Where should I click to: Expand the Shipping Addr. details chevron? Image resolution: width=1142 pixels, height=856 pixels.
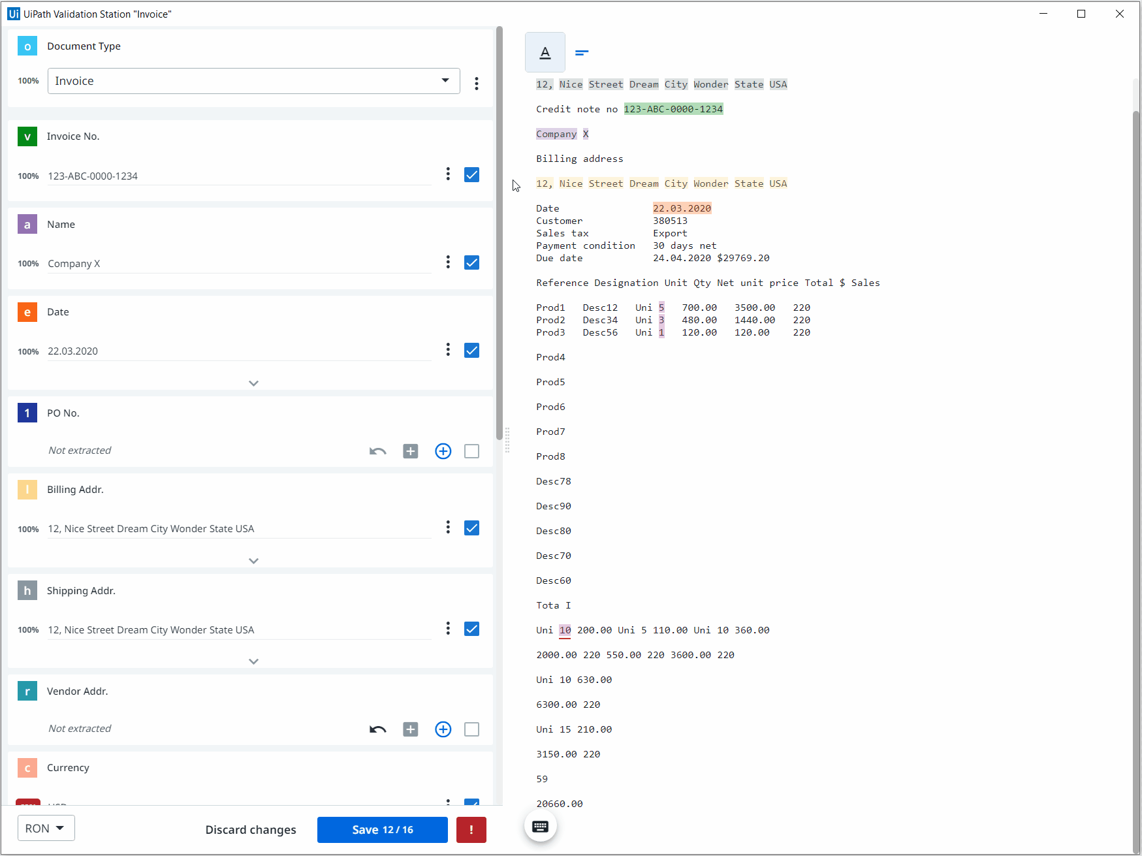tap(254, 661)
